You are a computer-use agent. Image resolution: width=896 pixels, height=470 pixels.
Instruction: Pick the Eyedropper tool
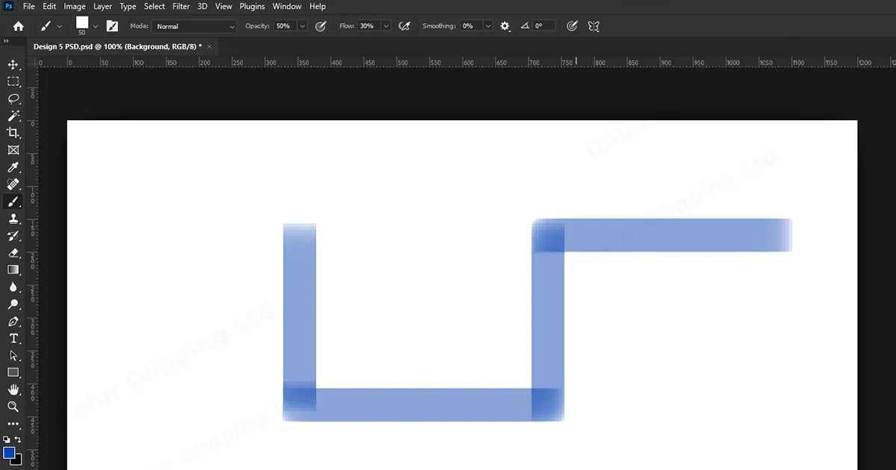point(13,167)
